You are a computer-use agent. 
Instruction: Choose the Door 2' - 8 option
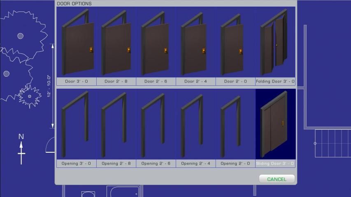116,42
